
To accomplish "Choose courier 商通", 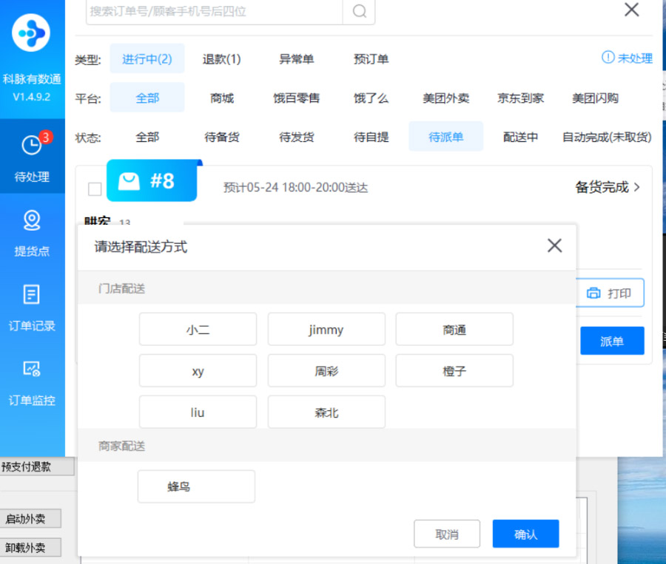I will point(454,330).
